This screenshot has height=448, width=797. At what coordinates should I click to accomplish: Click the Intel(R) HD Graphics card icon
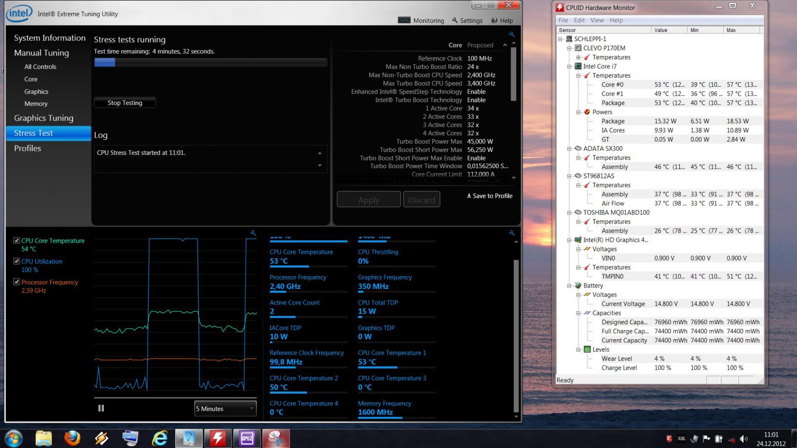(x=578, y=240)
